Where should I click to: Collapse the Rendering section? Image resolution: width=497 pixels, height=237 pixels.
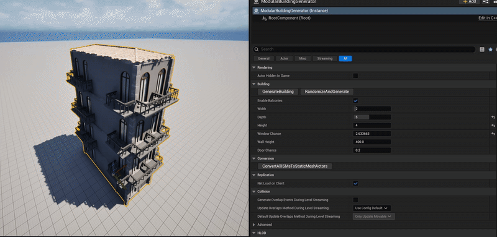coord(253,67)
